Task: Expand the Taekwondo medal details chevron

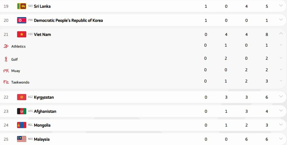Action: point(281,81)
